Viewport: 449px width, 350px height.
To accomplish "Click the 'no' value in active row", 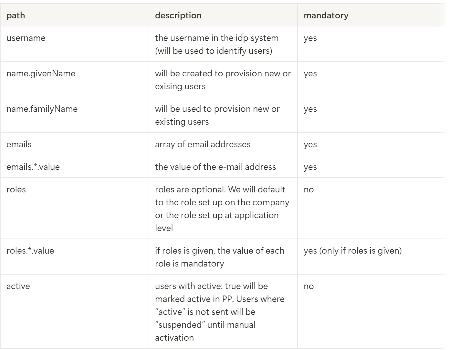I will tap(309, 286).
